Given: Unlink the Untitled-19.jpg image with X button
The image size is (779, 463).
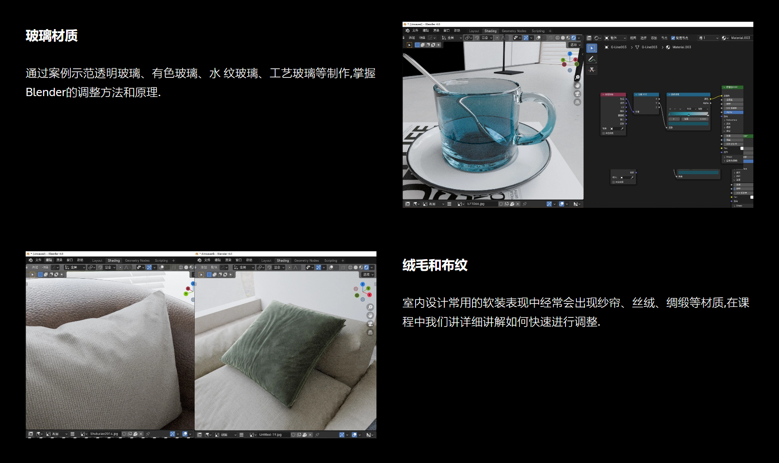Looking at the screenshot, I should click(x=310, y=435).
